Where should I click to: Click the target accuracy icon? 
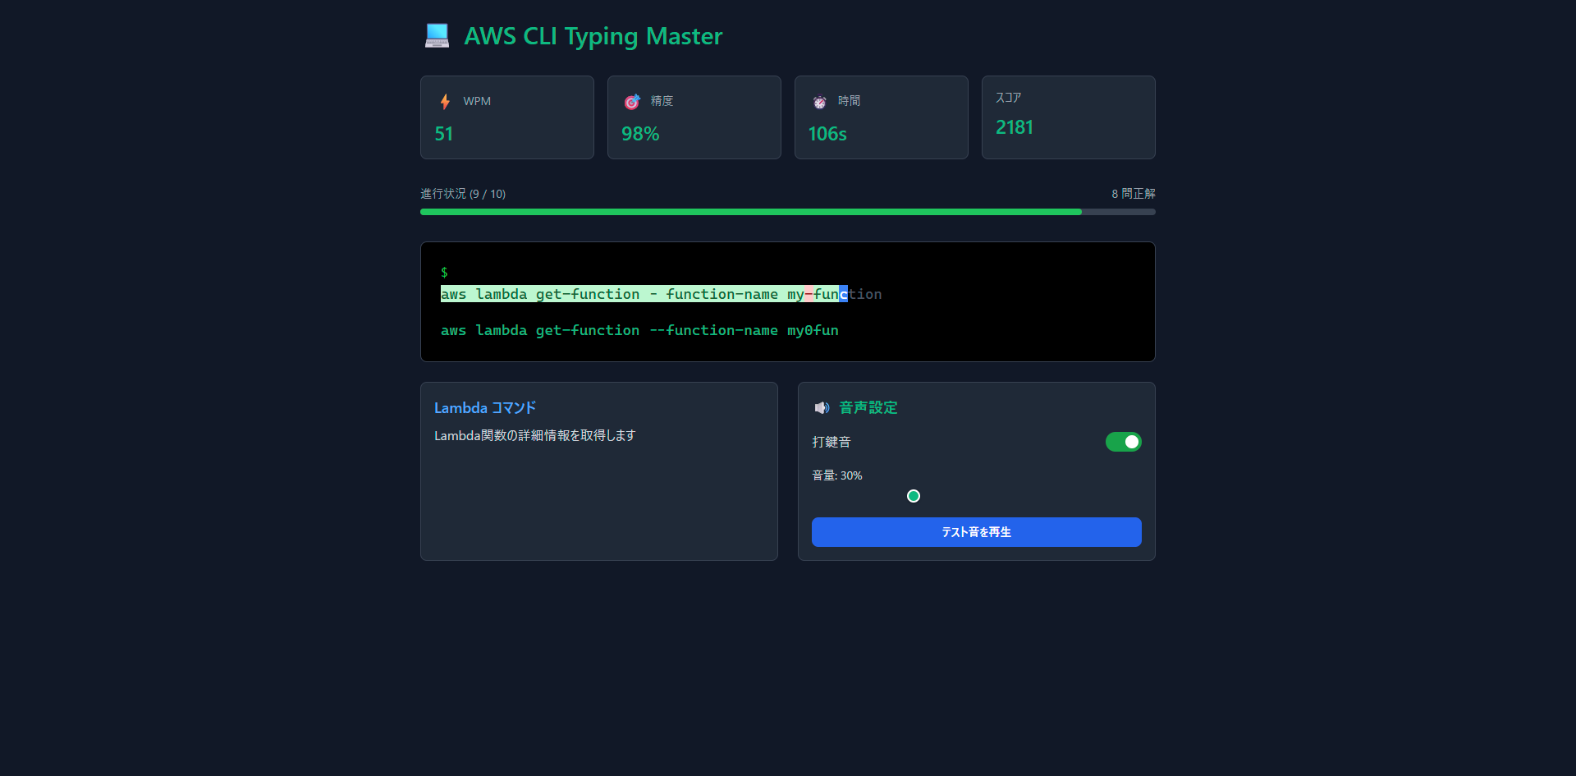point(632,101)
